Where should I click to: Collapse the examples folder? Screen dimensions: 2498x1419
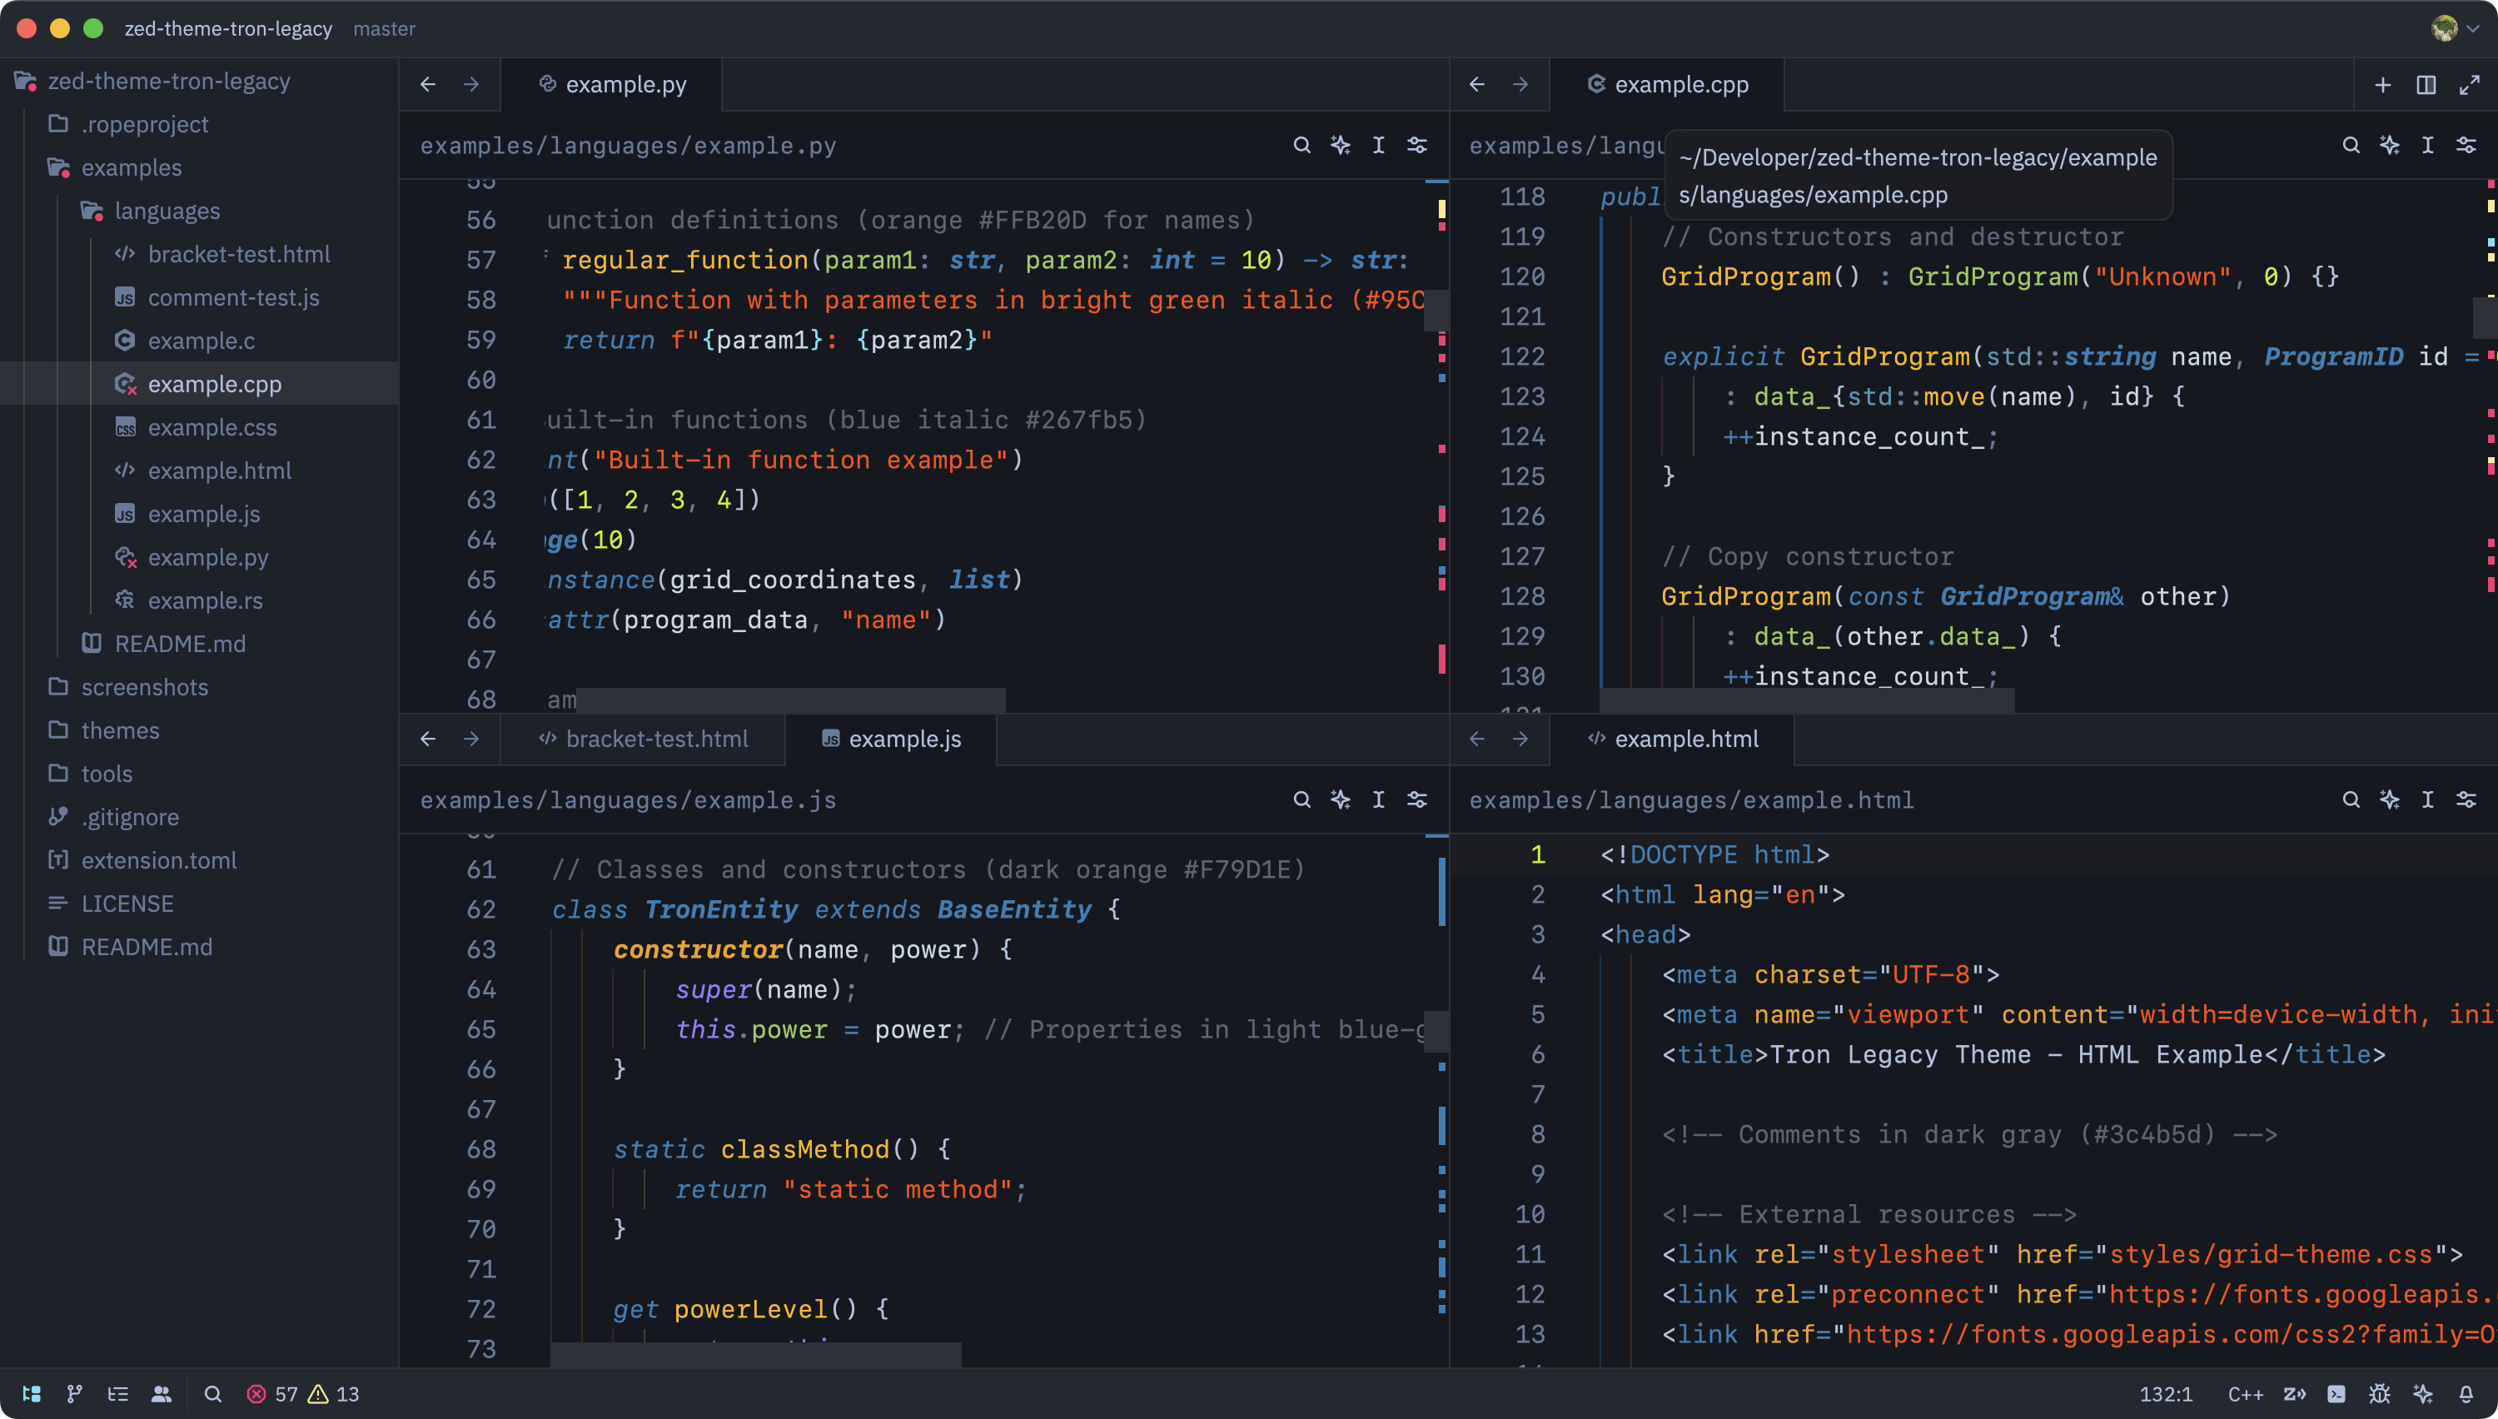(199, 167)
